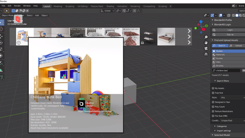The height and width of the screenshot is (138, 245).
Task: Select the Hdrs asset type
Action: point(229,62)
